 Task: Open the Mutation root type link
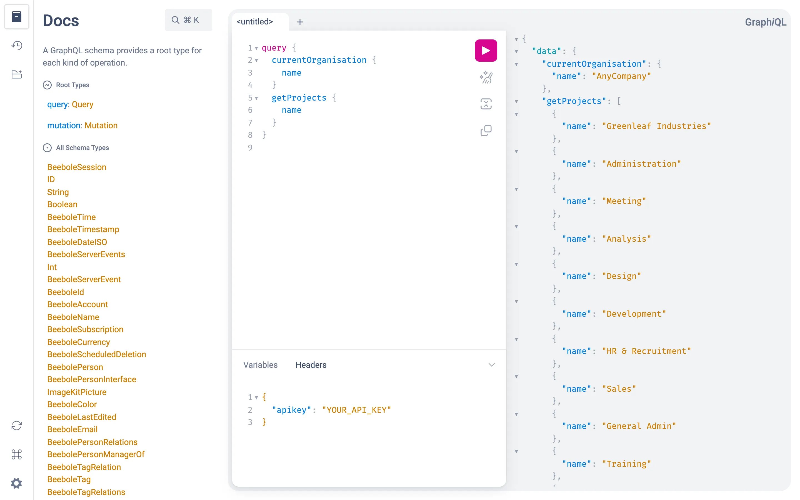point(101,126)
